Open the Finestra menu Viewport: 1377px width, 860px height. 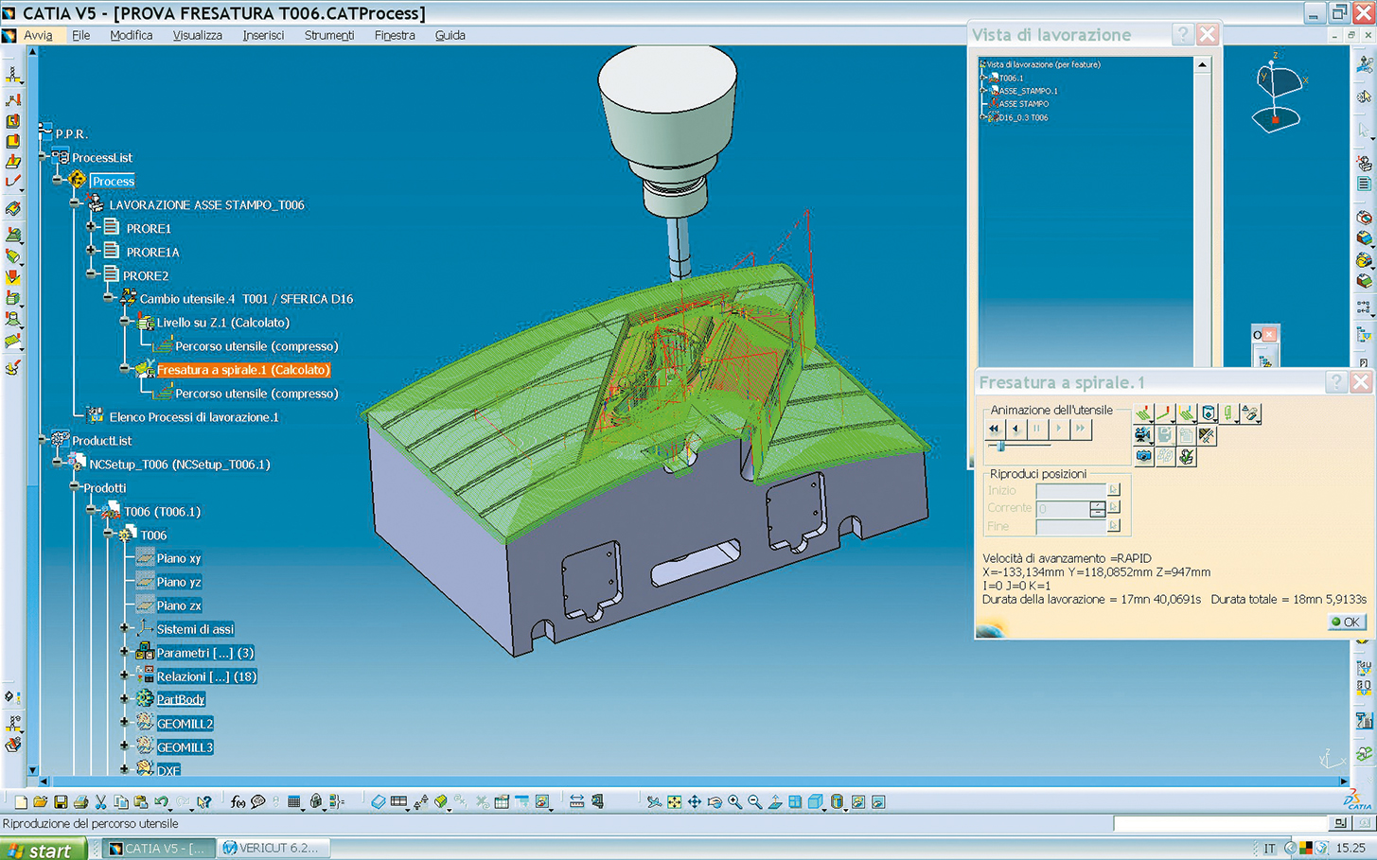(395, 35)
